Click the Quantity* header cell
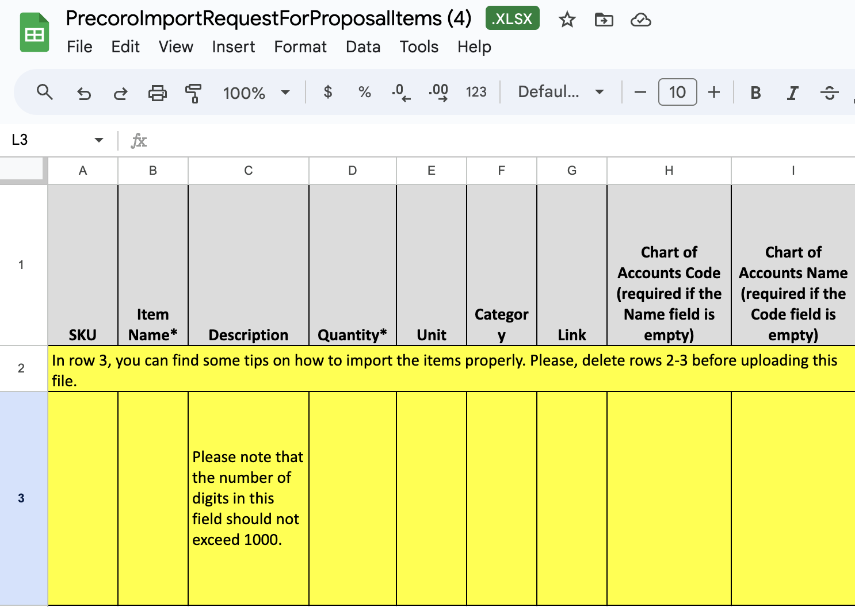 coord(353,265)
